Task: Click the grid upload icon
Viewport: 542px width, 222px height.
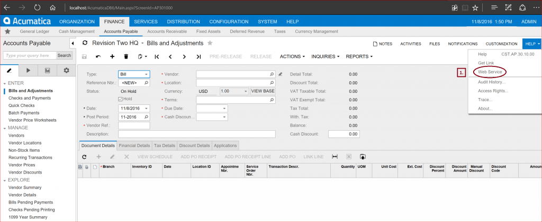Action: (x=363, y=157)
